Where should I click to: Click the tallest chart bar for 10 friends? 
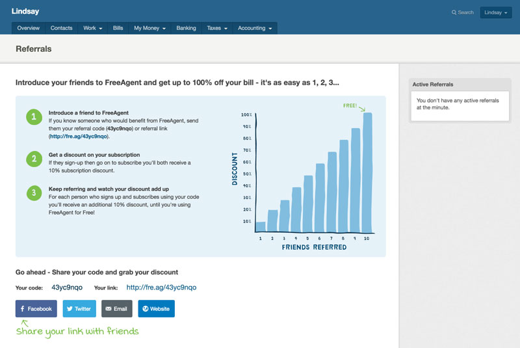click(367, 172)
